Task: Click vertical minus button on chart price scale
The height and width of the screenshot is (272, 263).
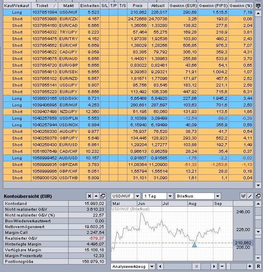Action: point(258,258)
